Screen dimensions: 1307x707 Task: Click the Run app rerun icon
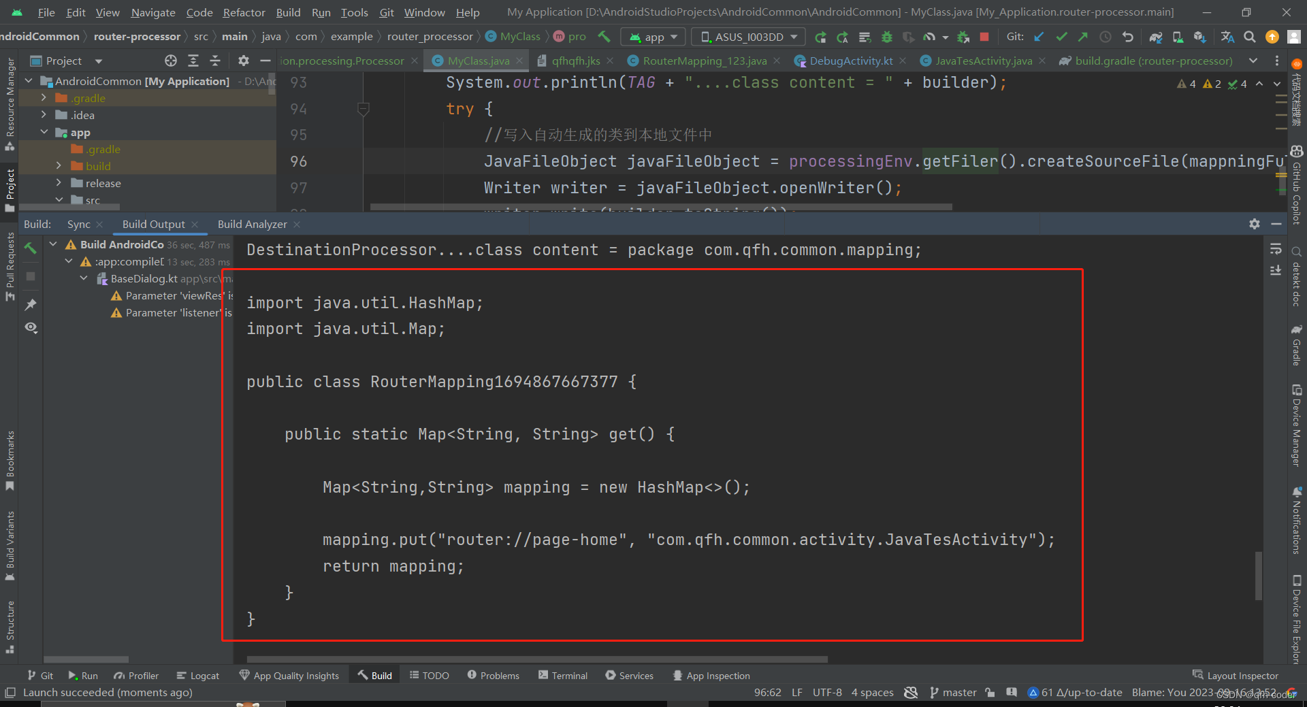tap(820, 37)
